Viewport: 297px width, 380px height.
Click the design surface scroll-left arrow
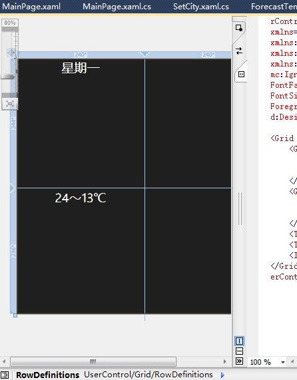point(4,361)
